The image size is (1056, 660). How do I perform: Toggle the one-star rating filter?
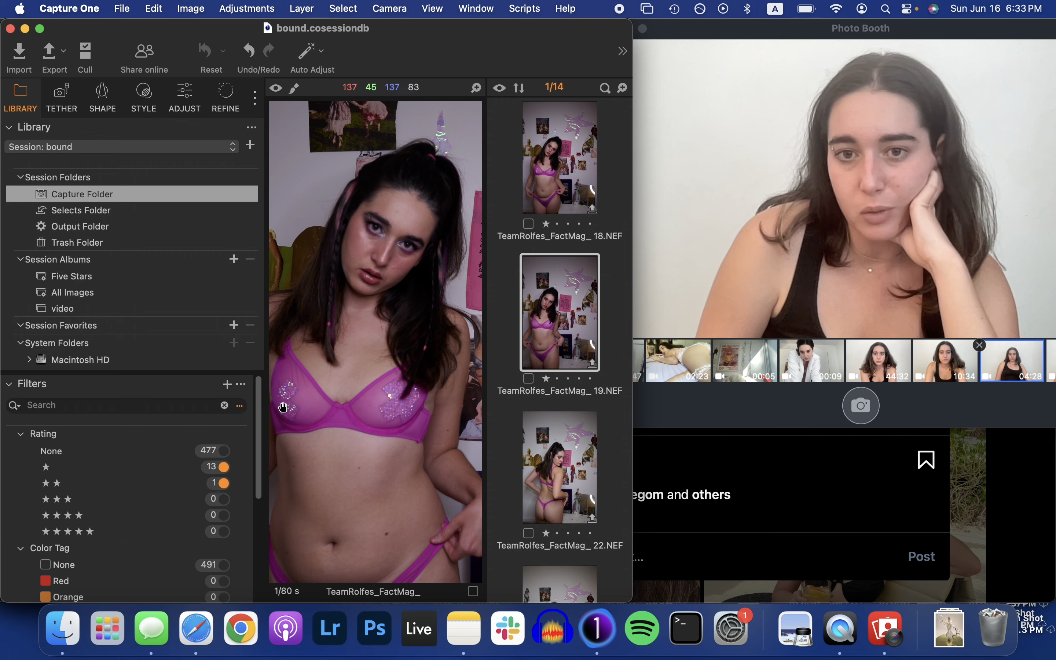tap(223, 467)
